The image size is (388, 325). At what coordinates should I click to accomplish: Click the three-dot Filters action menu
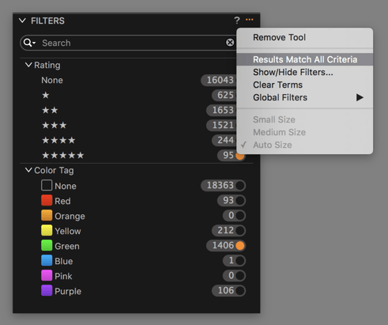tap(249, 20)
